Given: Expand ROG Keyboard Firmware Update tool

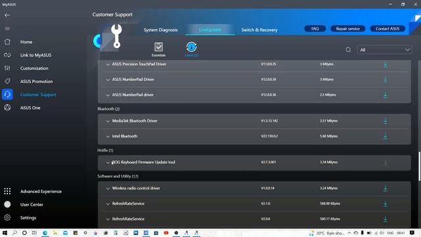Looking at the screenshot, I should coord(108,163).
